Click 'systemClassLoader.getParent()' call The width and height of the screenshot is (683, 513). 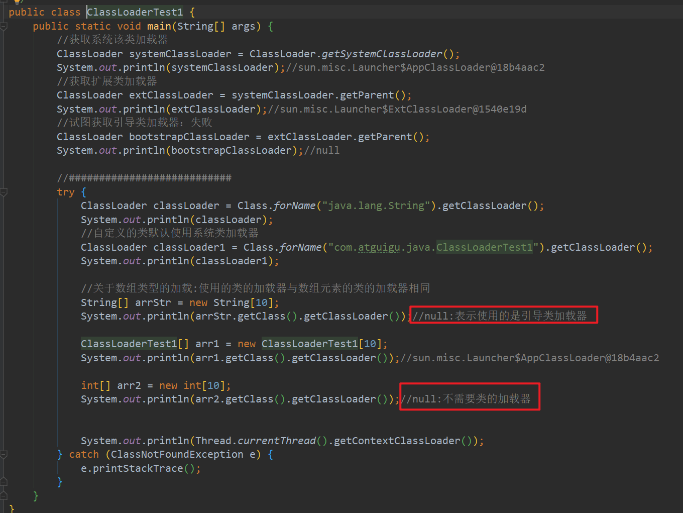click(322, 95)
